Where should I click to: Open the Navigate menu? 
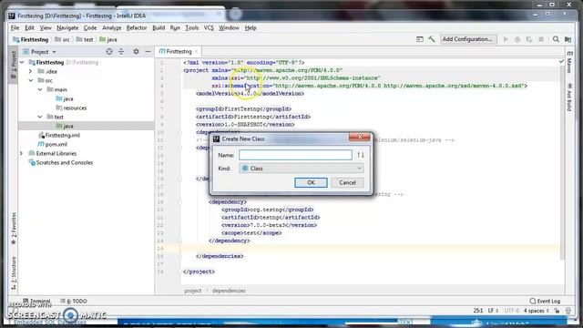click(67, 28)
